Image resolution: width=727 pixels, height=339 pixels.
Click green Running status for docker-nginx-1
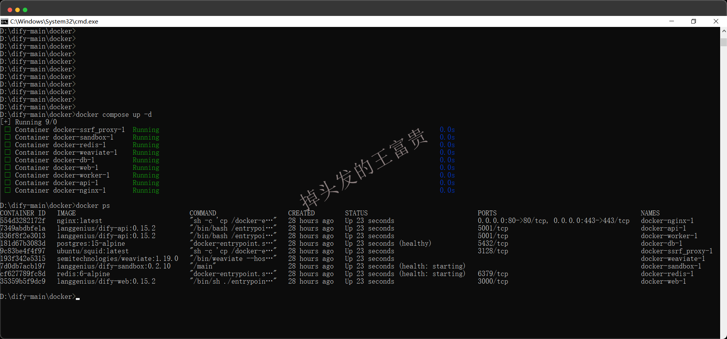click(x=146, y=190)
